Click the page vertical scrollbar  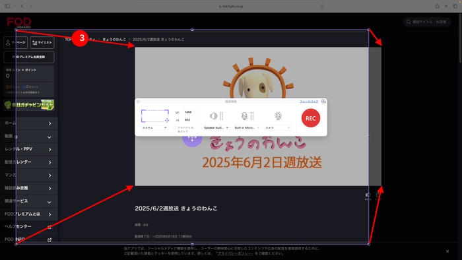pos(460,38)
